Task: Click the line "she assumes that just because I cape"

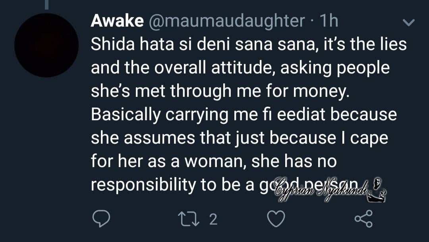Action: [x=239, y=138]
